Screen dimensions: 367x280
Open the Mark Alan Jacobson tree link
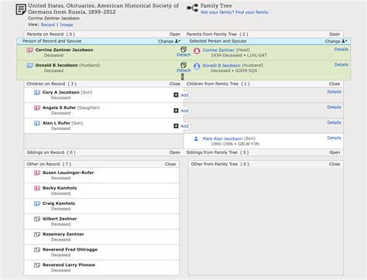(222, 138)
